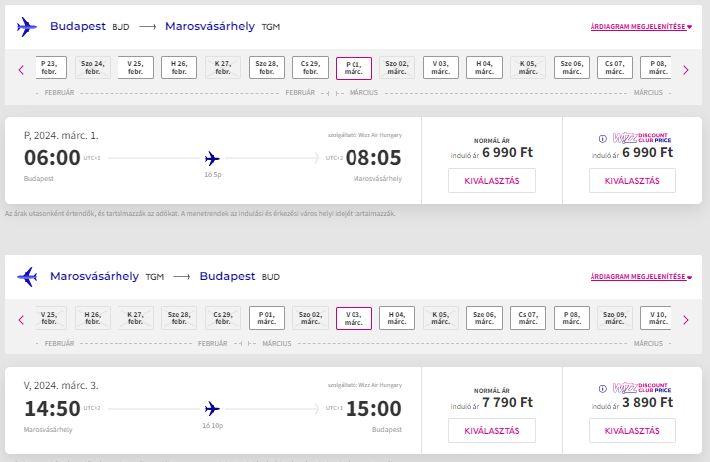Select outbound date Cs 29, febr.
The image size is (710, 462).
click(x=310, y=68)
